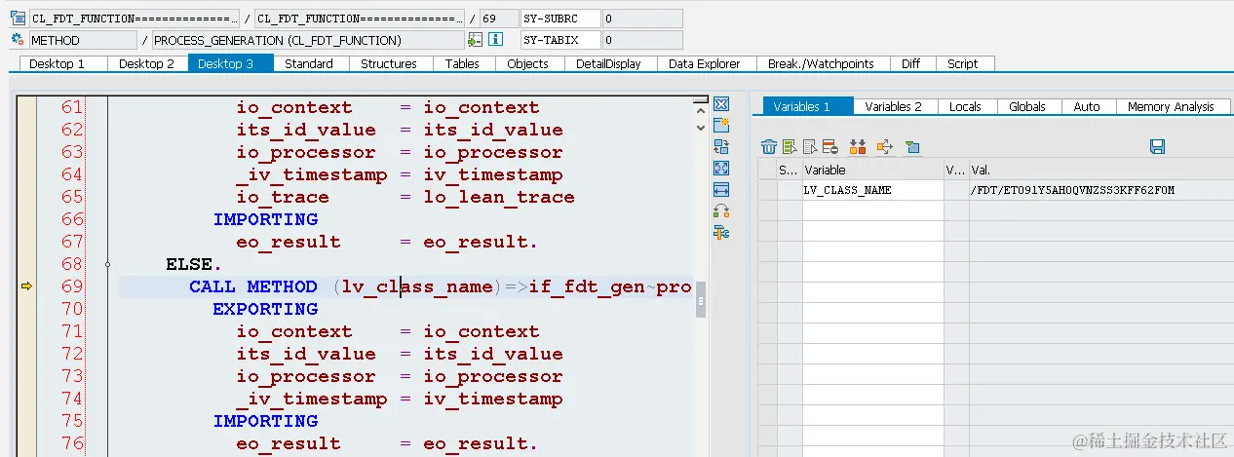The image size is (1234, 457).
Task: Click the ELSE. statement on line 68
Action: tap(194, 264)
